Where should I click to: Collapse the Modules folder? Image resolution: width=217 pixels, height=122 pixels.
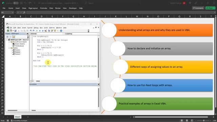pos(9,48)
